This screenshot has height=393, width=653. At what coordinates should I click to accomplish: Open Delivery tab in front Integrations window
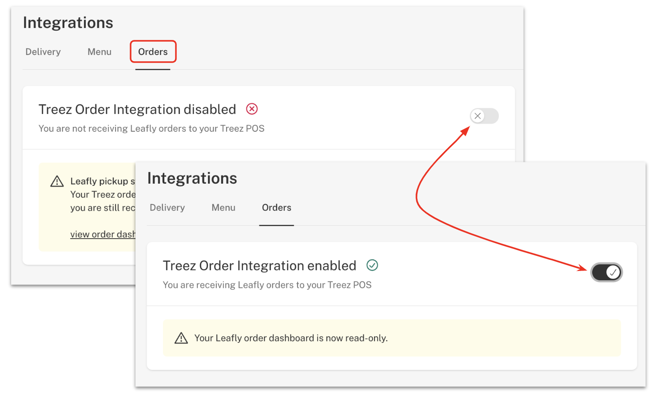click(167, 208)
